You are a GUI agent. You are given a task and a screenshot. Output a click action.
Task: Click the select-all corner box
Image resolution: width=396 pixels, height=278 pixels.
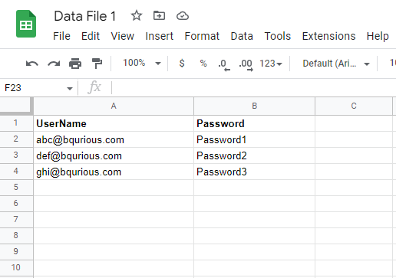coord(16,105)
